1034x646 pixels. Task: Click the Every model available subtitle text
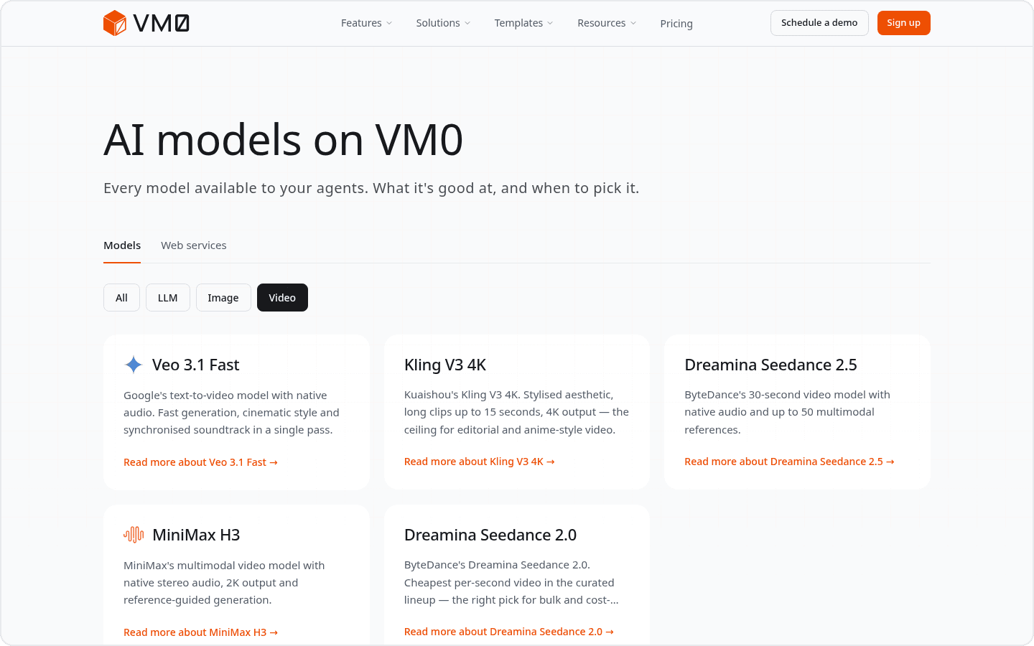click(x=371, y=188)
